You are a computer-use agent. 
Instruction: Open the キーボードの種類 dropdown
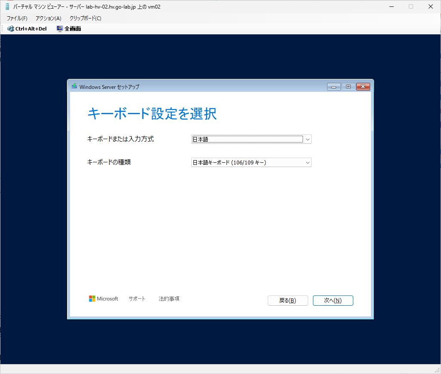click(251, 162)
